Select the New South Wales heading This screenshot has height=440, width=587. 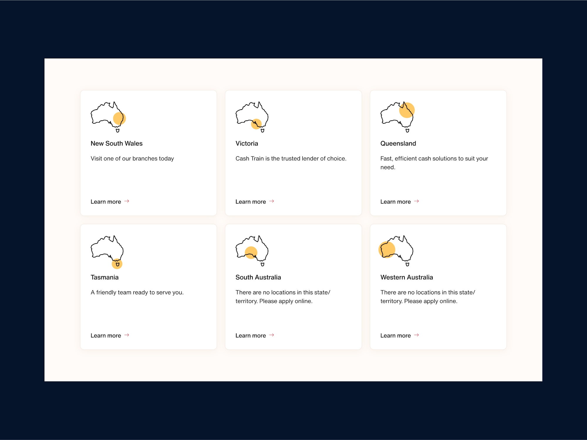click(x=117, y=144)
